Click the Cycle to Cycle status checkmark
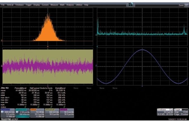 point(51,107)
